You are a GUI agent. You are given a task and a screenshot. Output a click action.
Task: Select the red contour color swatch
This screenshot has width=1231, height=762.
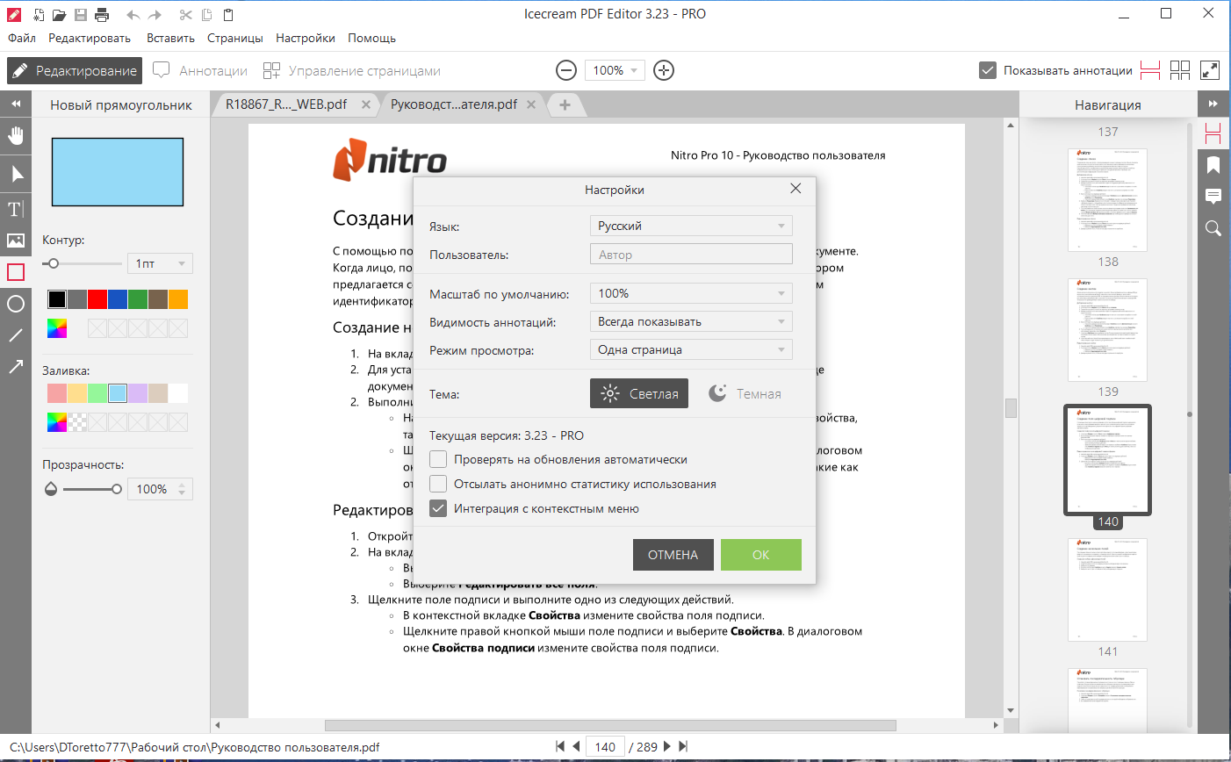[97, 299]
